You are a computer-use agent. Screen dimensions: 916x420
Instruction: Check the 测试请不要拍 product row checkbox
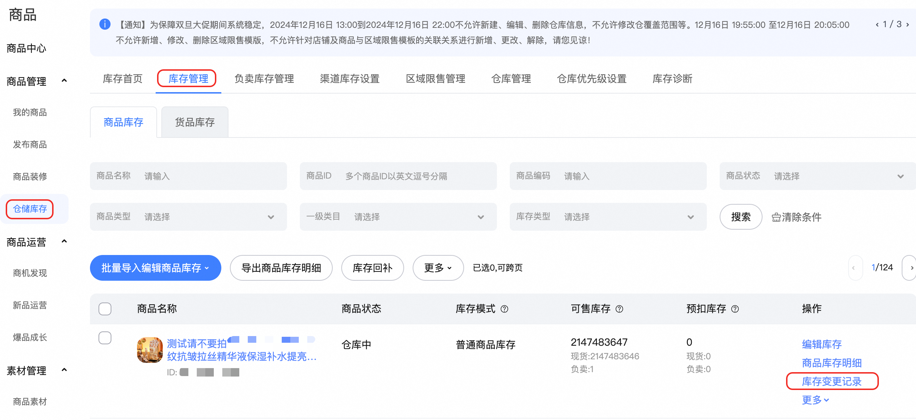[x=105, y=338]
